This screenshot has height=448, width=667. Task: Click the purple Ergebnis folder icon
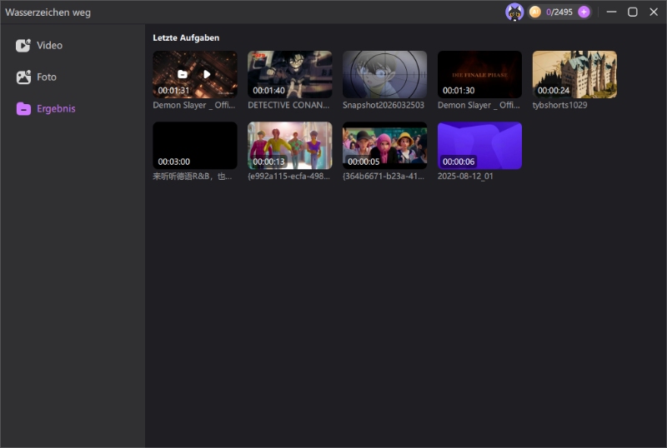coord(23,109)
